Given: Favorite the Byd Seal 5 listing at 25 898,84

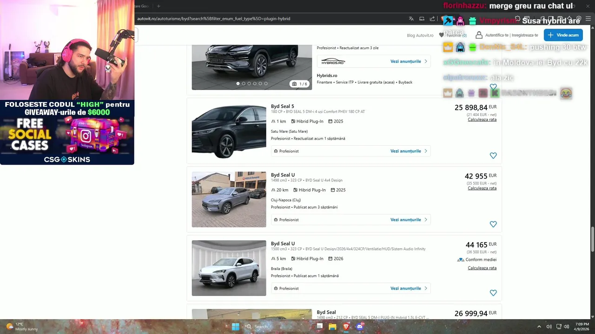Looking at the screenshot, I should (x=493, y=155).
